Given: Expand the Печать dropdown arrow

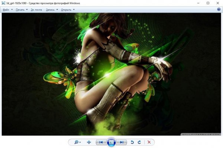Looking at the screenshot, I should point(27,10).
